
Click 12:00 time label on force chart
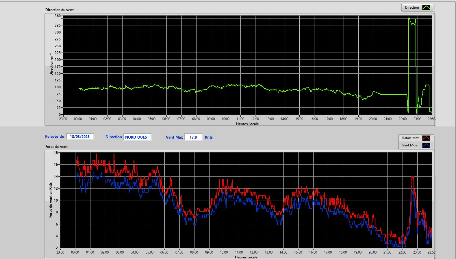click(x=254, y=252)
